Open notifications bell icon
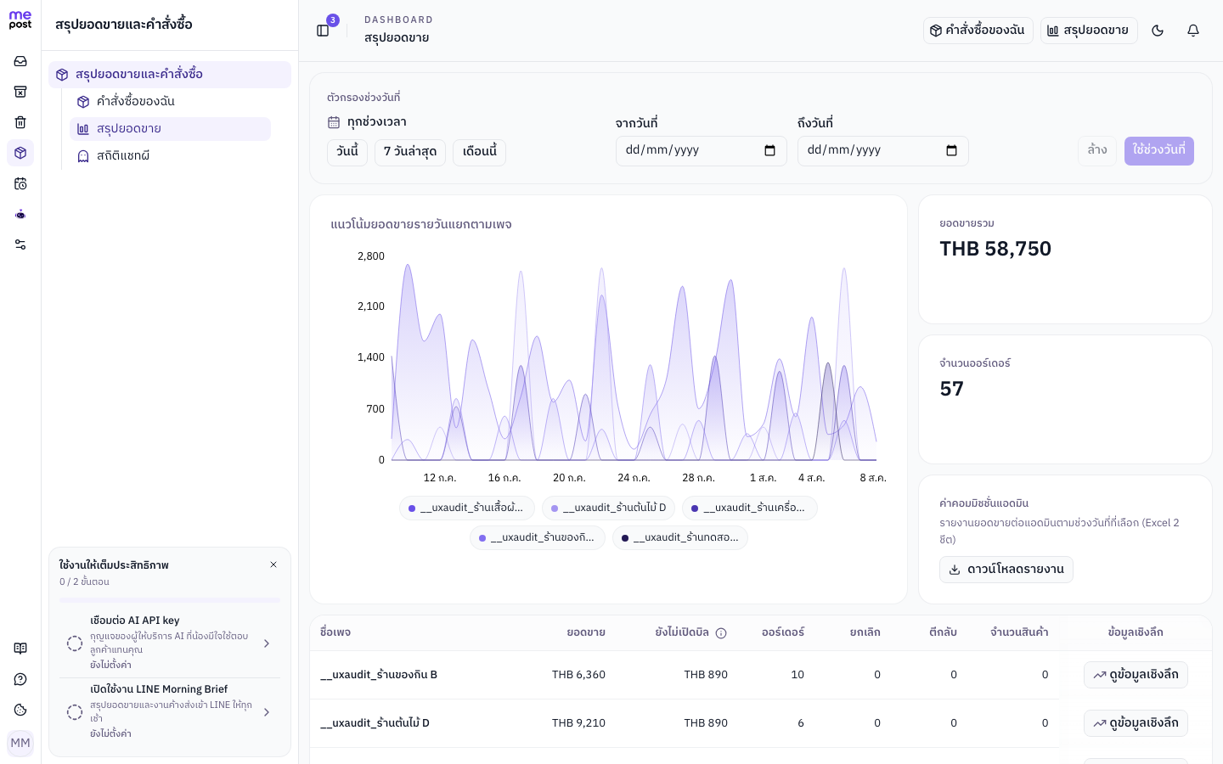This screenshot has width=1223, height=764. [x=1193, y=31]
